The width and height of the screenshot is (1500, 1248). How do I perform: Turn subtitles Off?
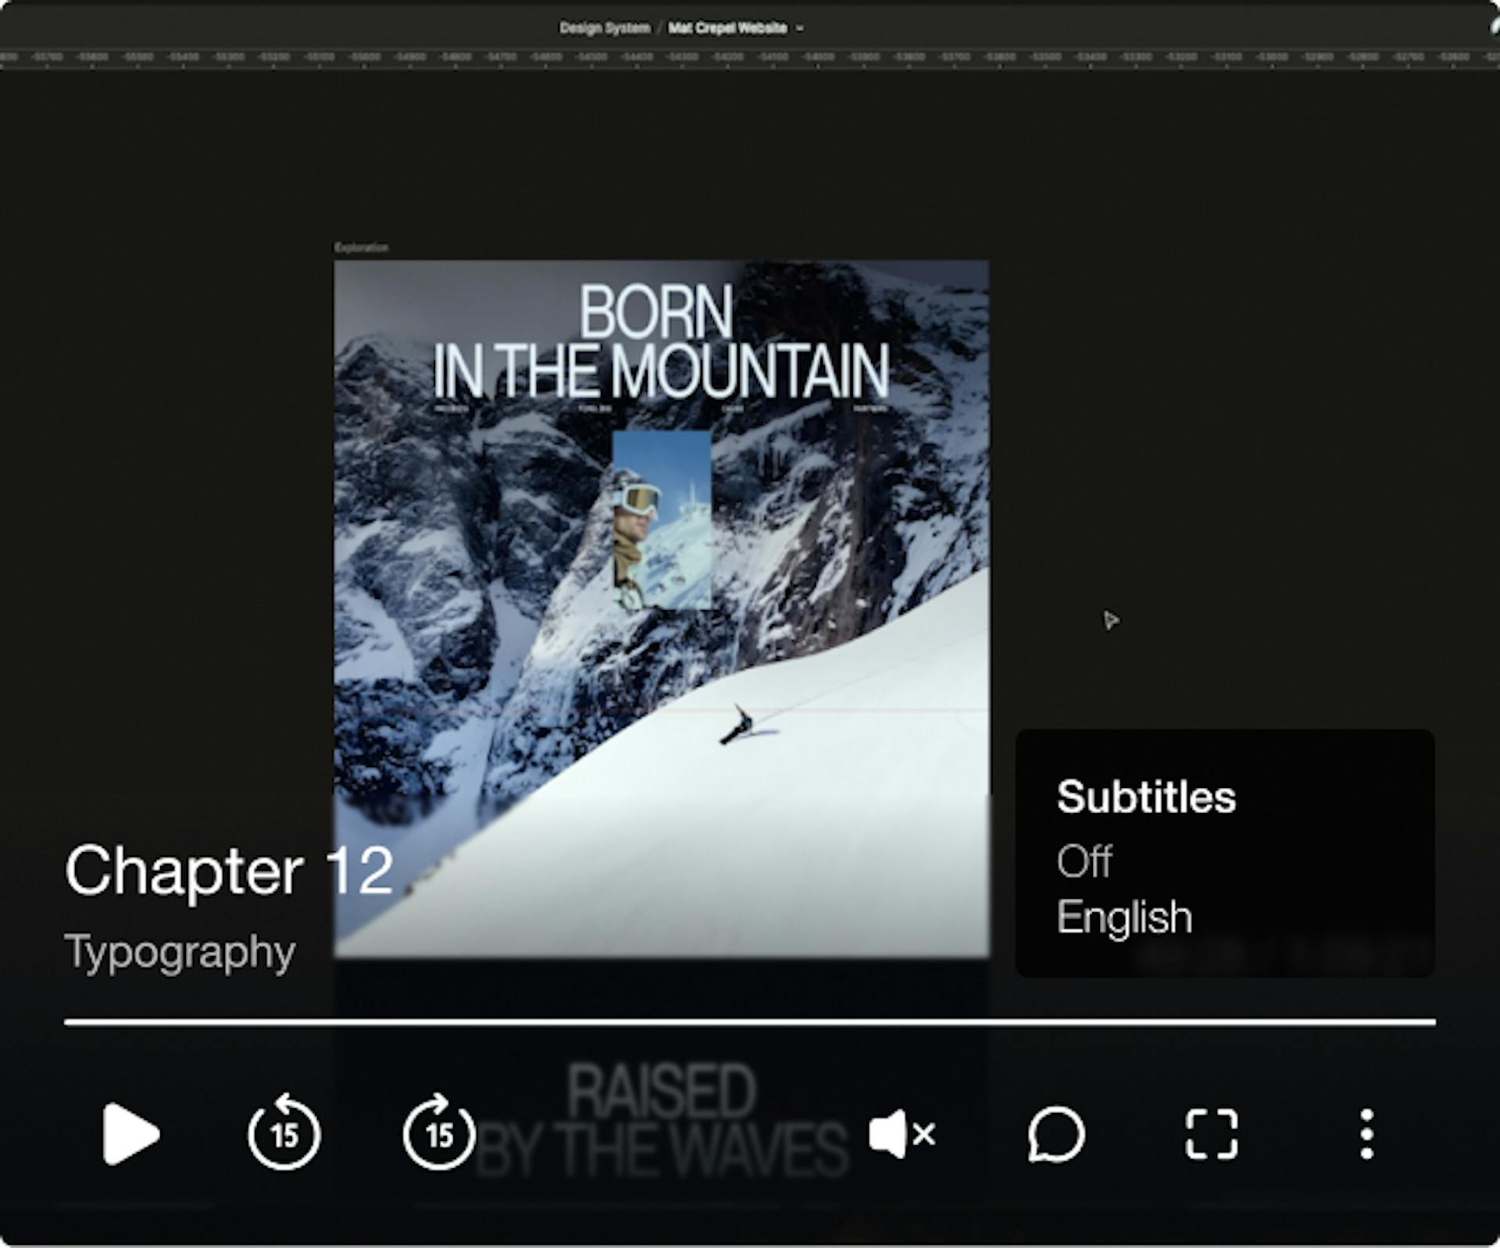(1084, 861)
